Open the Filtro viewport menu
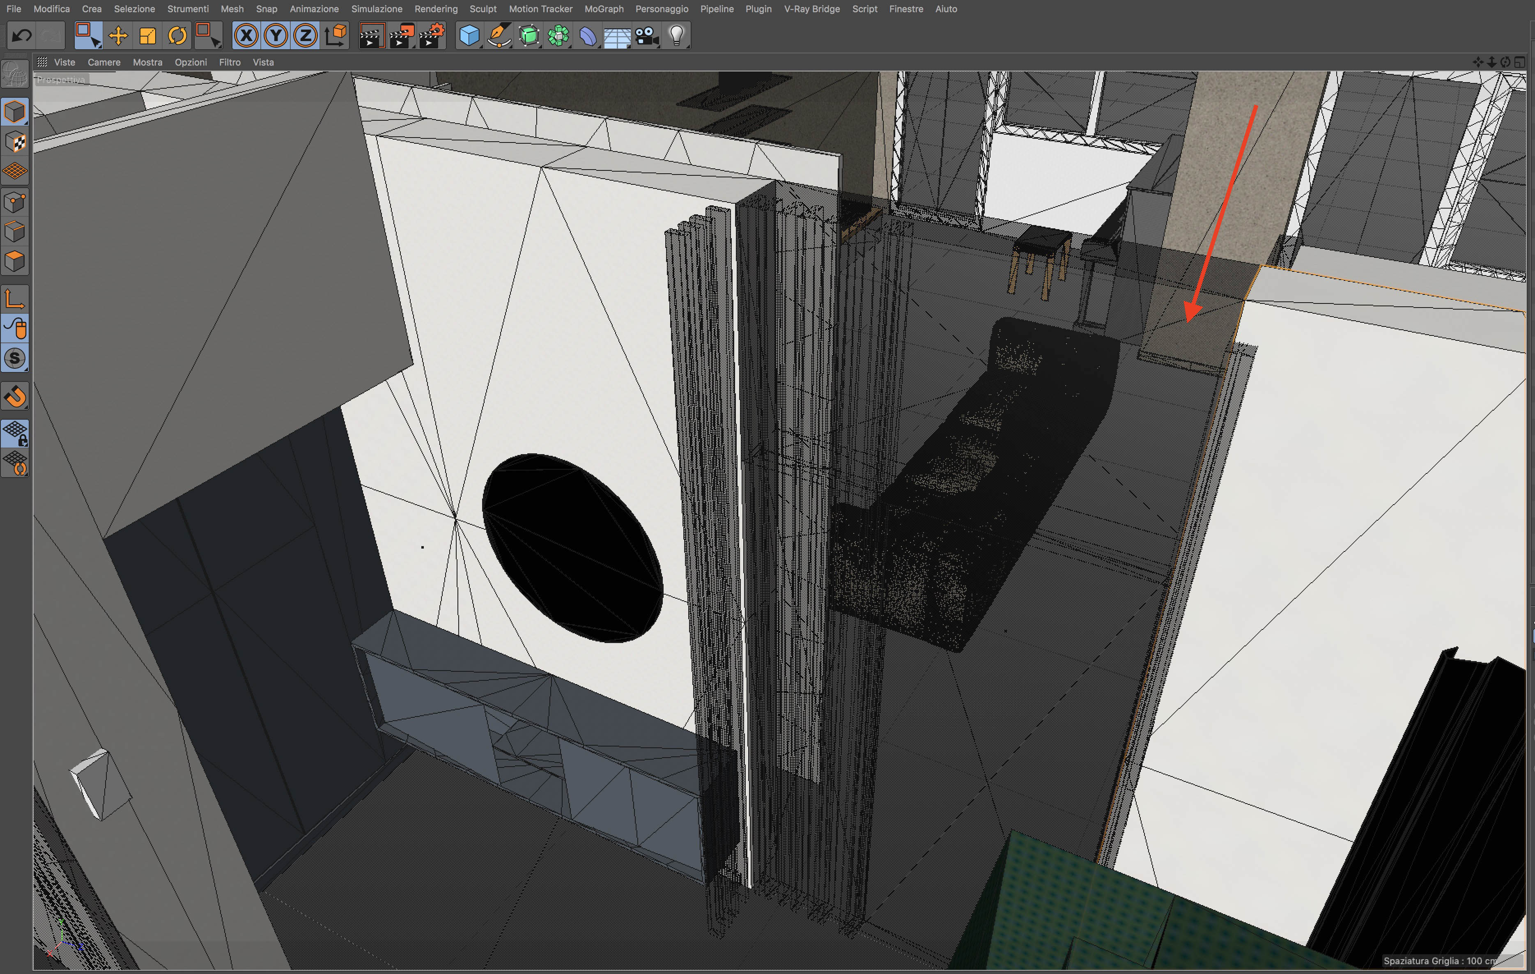Screen dimensions: 1535x974 230,62
